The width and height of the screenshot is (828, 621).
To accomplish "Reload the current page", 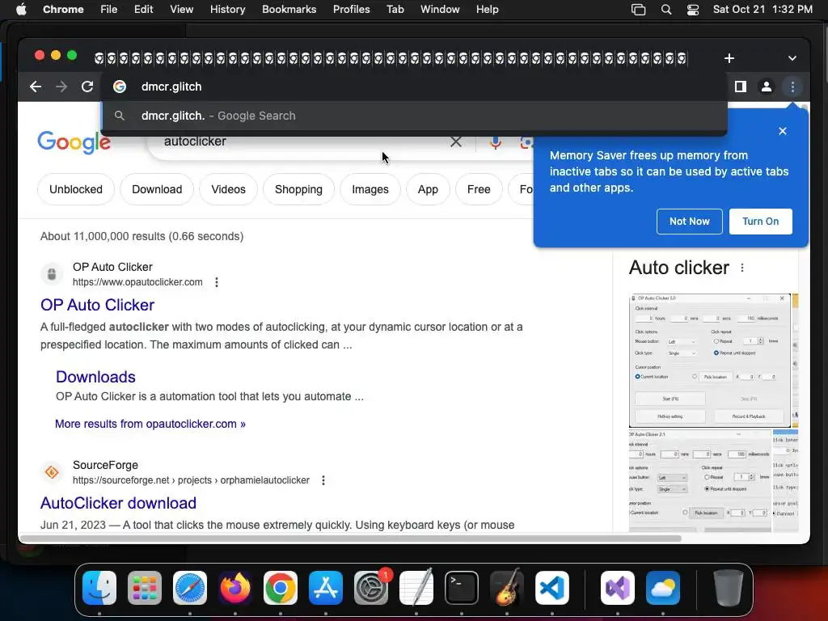I will [87, 87].
